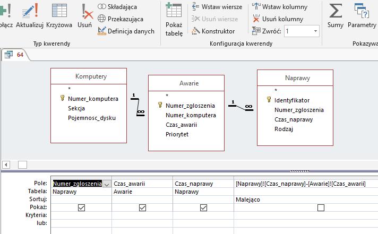Select the asterisk in Naprawy table

pos(276,90)
